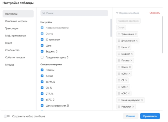Uncheck the ID кампании checkbox

point(42,40)
